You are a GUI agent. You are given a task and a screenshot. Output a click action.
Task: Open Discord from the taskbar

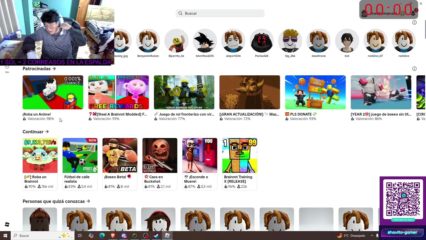(124, 236)
